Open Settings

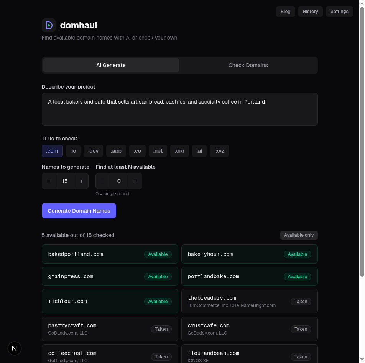339,12
